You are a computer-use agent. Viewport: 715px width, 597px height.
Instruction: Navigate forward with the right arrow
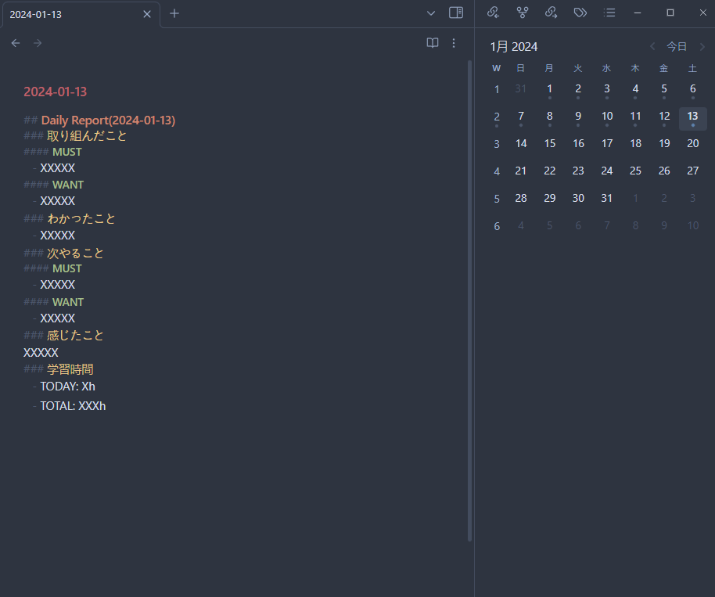pyautogui.click(x=38, y=43)
